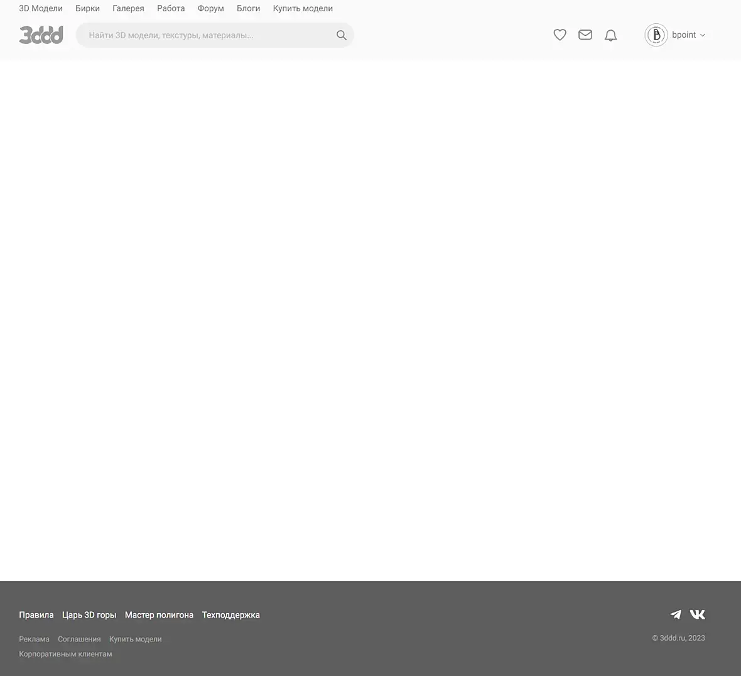Open the Правила footer link
The image size is (741, 676).
(36, 615)
